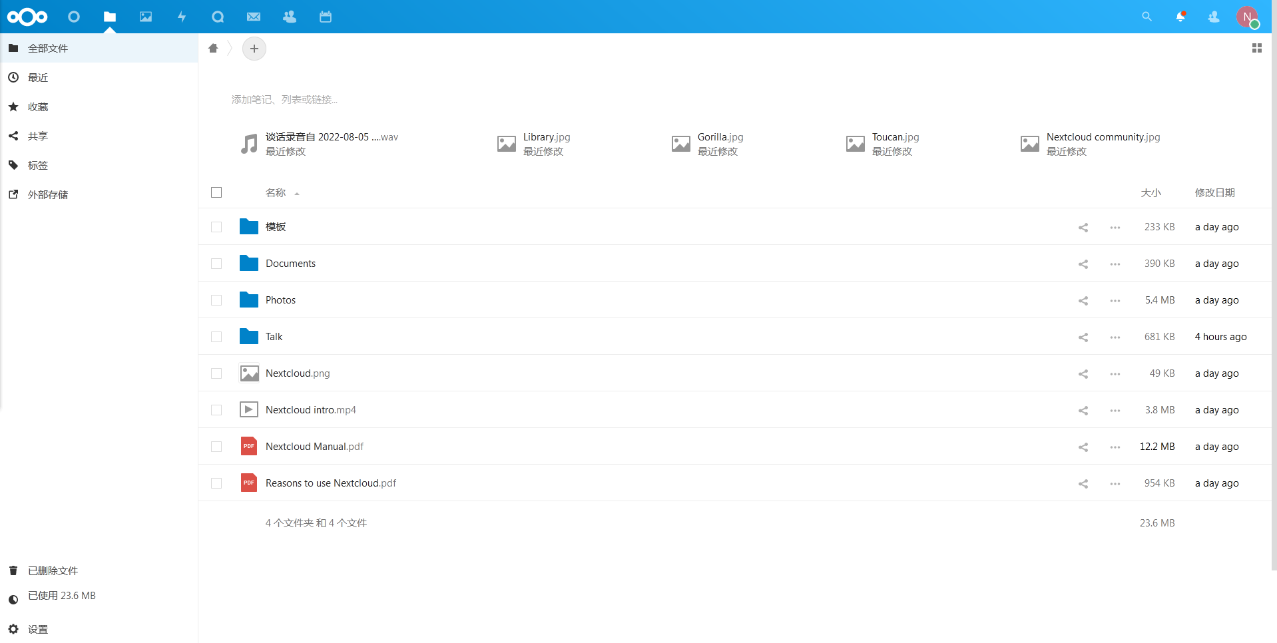The image size is (1277, 643).
Task: Share the Talk folder
Action: coord(1083,337)
